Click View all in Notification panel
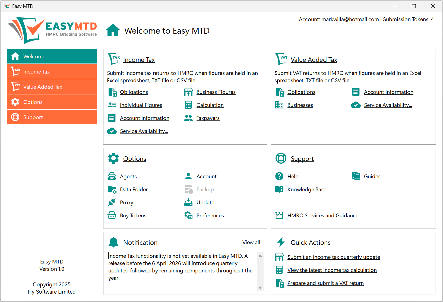This screenshot has height=302, width=443. coord(253,242)
